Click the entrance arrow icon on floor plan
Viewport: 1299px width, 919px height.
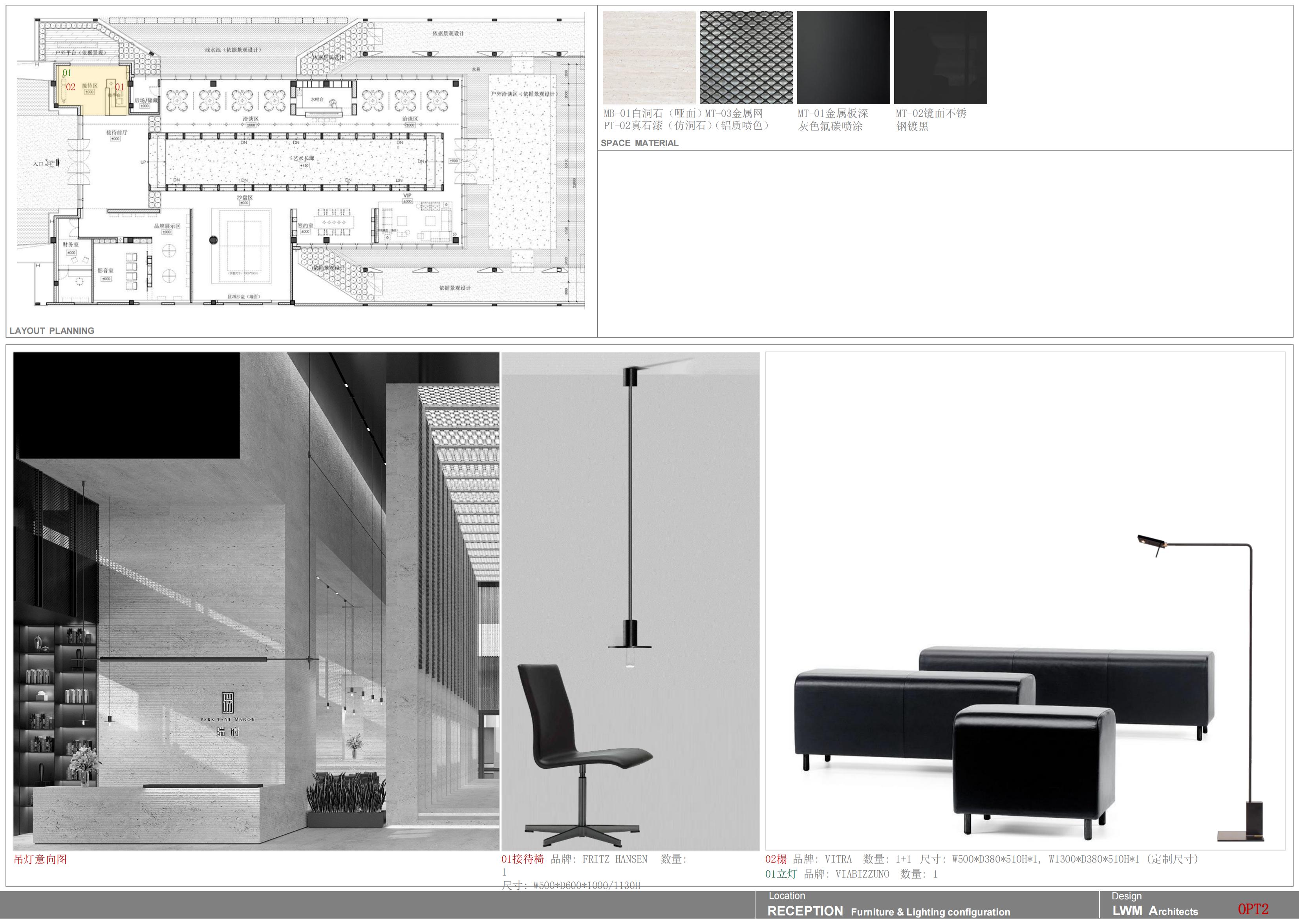(57, 163)
